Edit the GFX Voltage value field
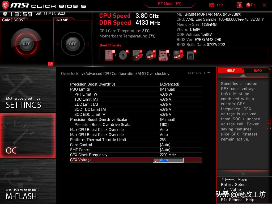The height and width of the screenshot is (204, 272). 168,160
